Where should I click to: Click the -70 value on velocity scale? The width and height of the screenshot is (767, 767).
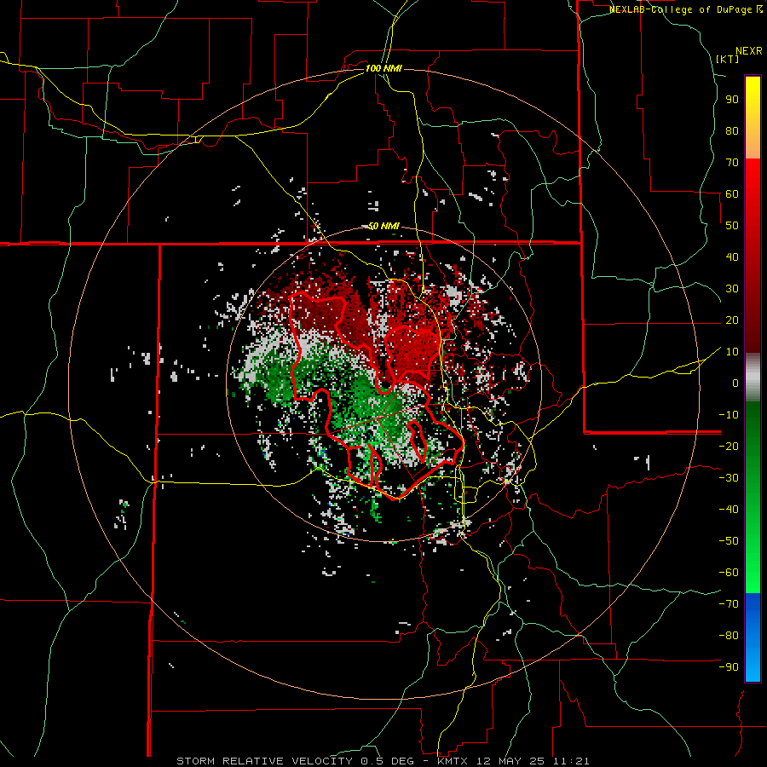coord(729,604)
